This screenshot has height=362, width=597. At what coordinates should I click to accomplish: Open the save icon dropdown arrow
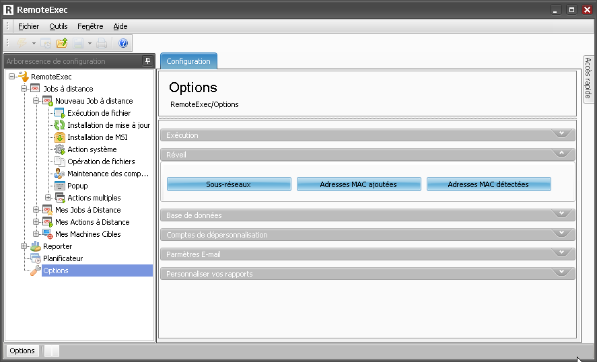pyautogui.click(x=90, y=43)
